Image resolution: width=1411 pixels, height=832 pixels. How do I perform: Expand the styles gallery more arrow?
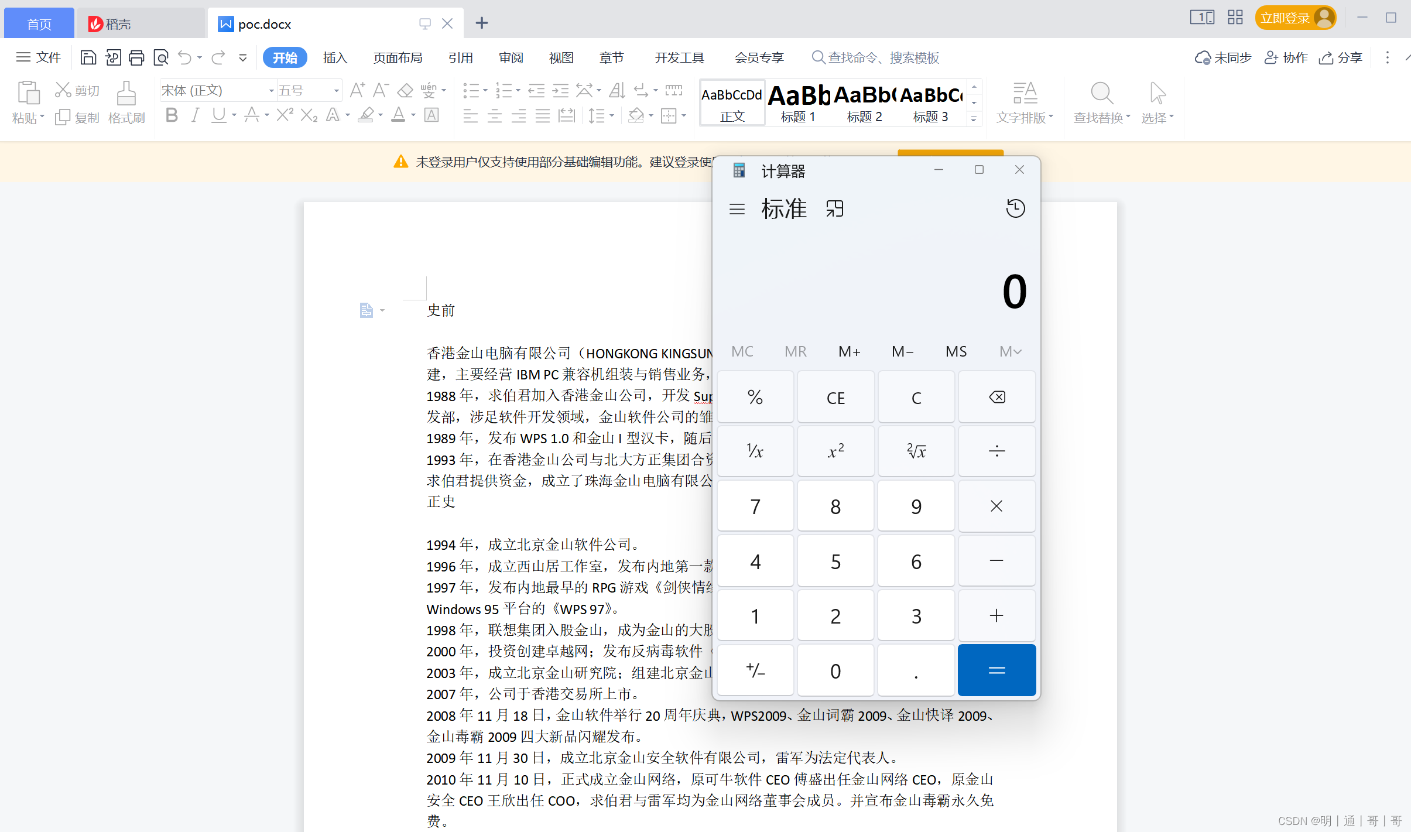coord(974,119)
